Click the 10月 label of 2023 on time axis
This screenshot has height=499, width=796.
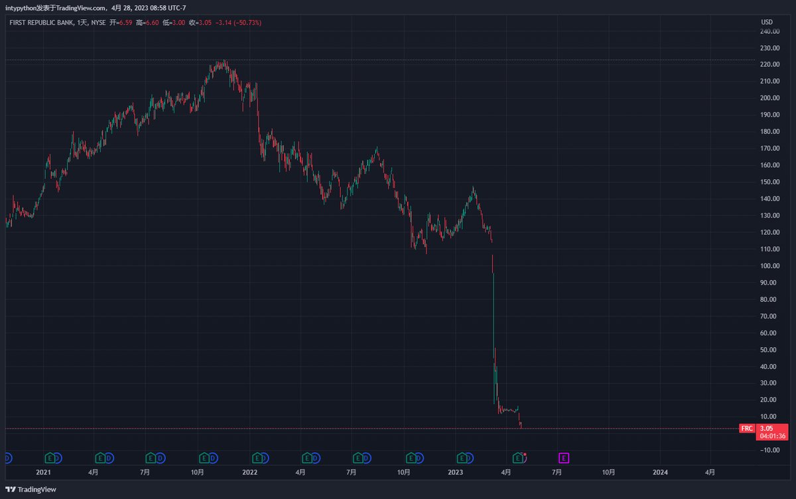(x=608, y=472)
